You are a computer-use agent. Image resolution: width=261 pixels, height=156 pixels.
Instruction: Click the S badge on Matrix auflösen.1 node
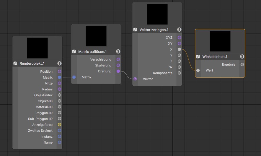coord(118,51)
